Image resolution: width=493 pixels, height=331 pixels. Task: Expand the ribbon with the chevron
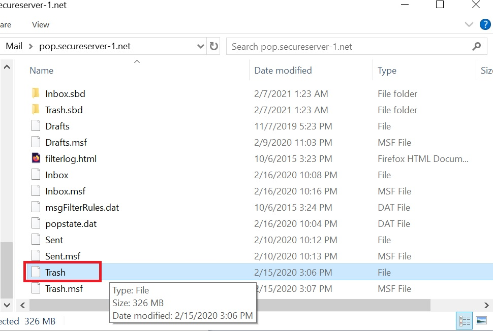(469, 24)
